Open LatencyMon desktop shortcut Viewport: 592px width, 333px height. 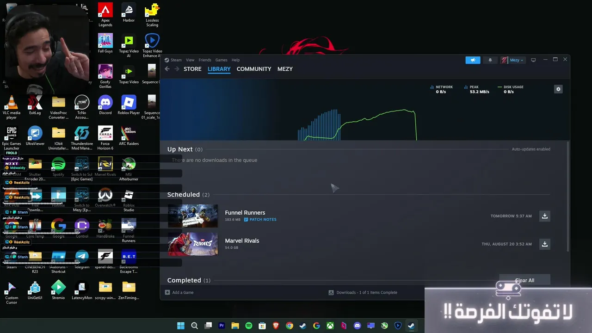tap(82, 291)
